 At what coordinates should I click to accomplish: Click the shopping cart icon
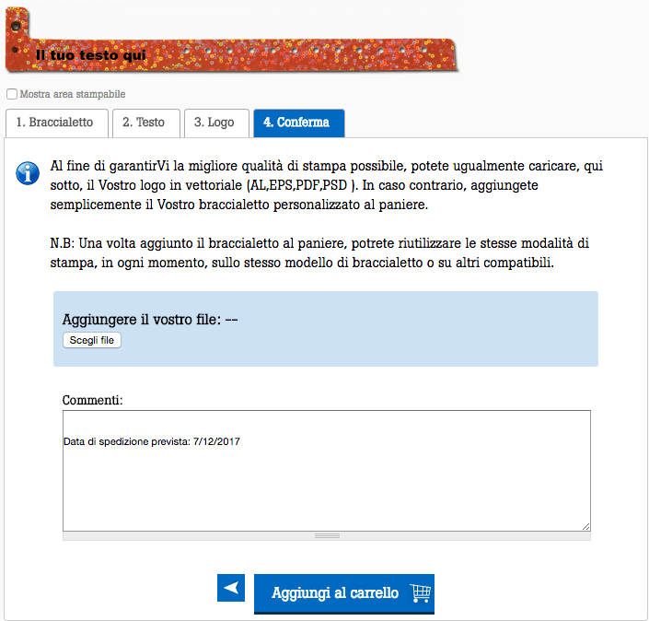pos(421,592)
